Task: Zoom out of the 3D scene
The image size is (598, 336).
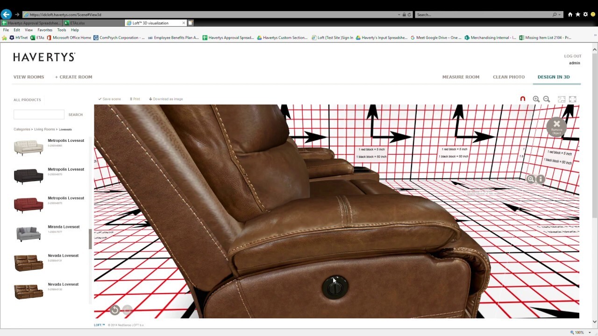Action: [x=547, y=99]
